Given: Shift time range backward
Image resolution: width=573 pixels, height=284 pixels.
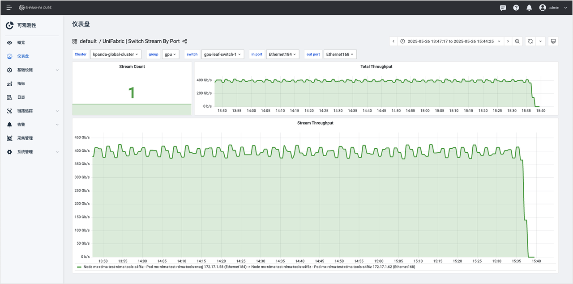Looking at the screenshot, I should (393, 41).
